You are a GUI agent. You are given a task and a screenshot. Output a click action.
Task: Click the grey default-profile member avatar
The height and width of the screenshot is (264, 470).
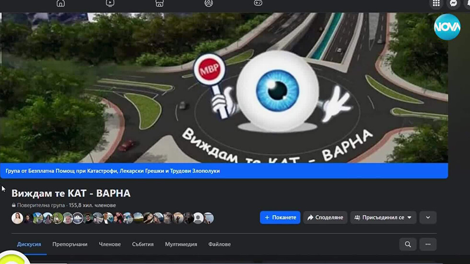(198, 218)
